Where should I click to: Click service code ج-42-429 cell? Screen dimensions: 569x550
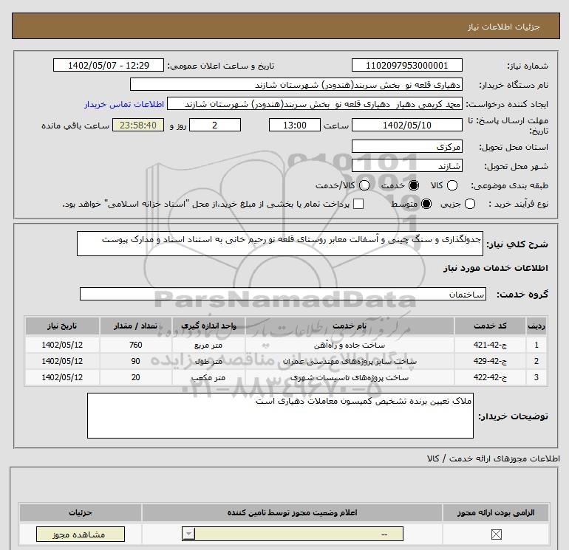[489, 361]
